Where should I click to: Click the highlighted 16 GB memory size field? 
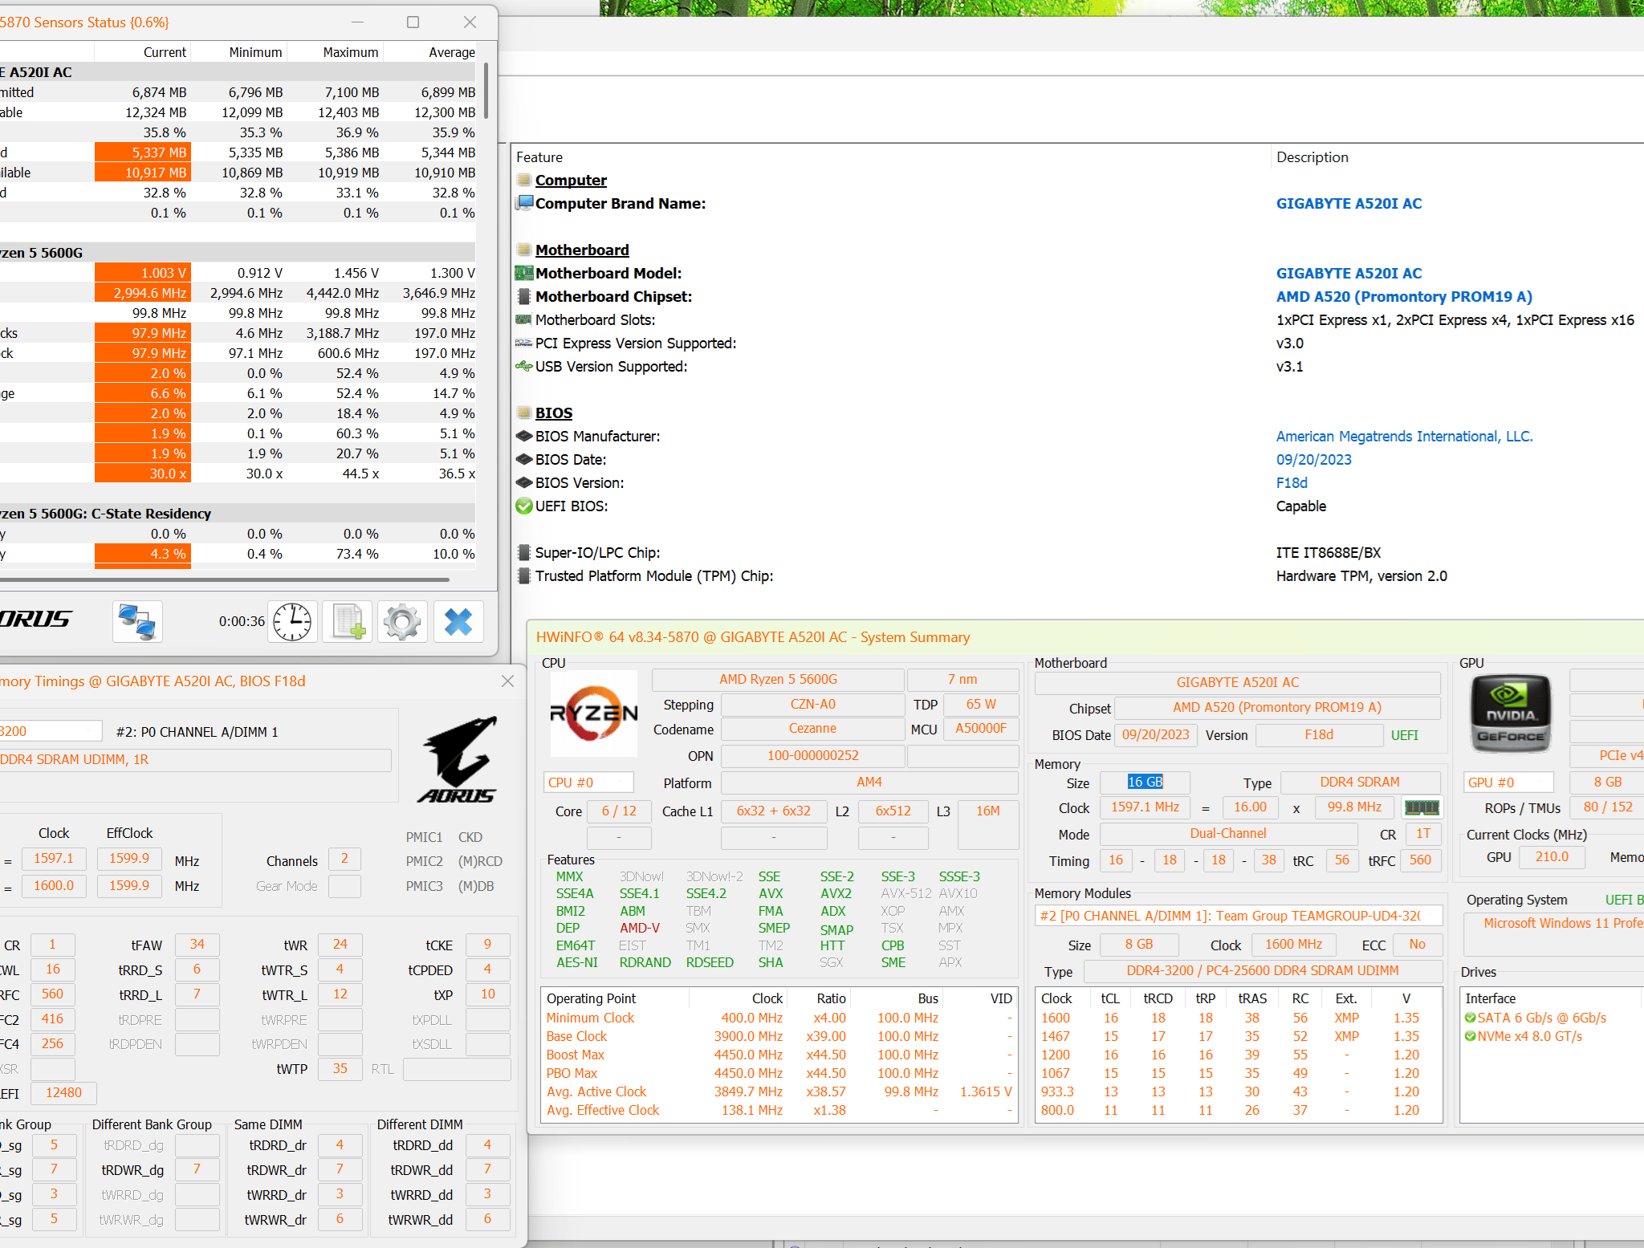coord(1145,782)
